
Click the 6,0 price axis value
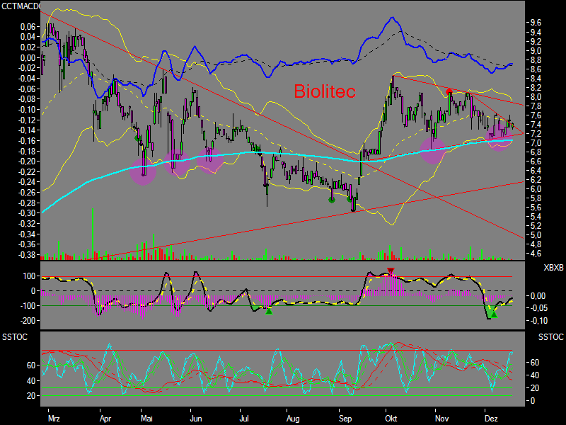coord(536,189)
